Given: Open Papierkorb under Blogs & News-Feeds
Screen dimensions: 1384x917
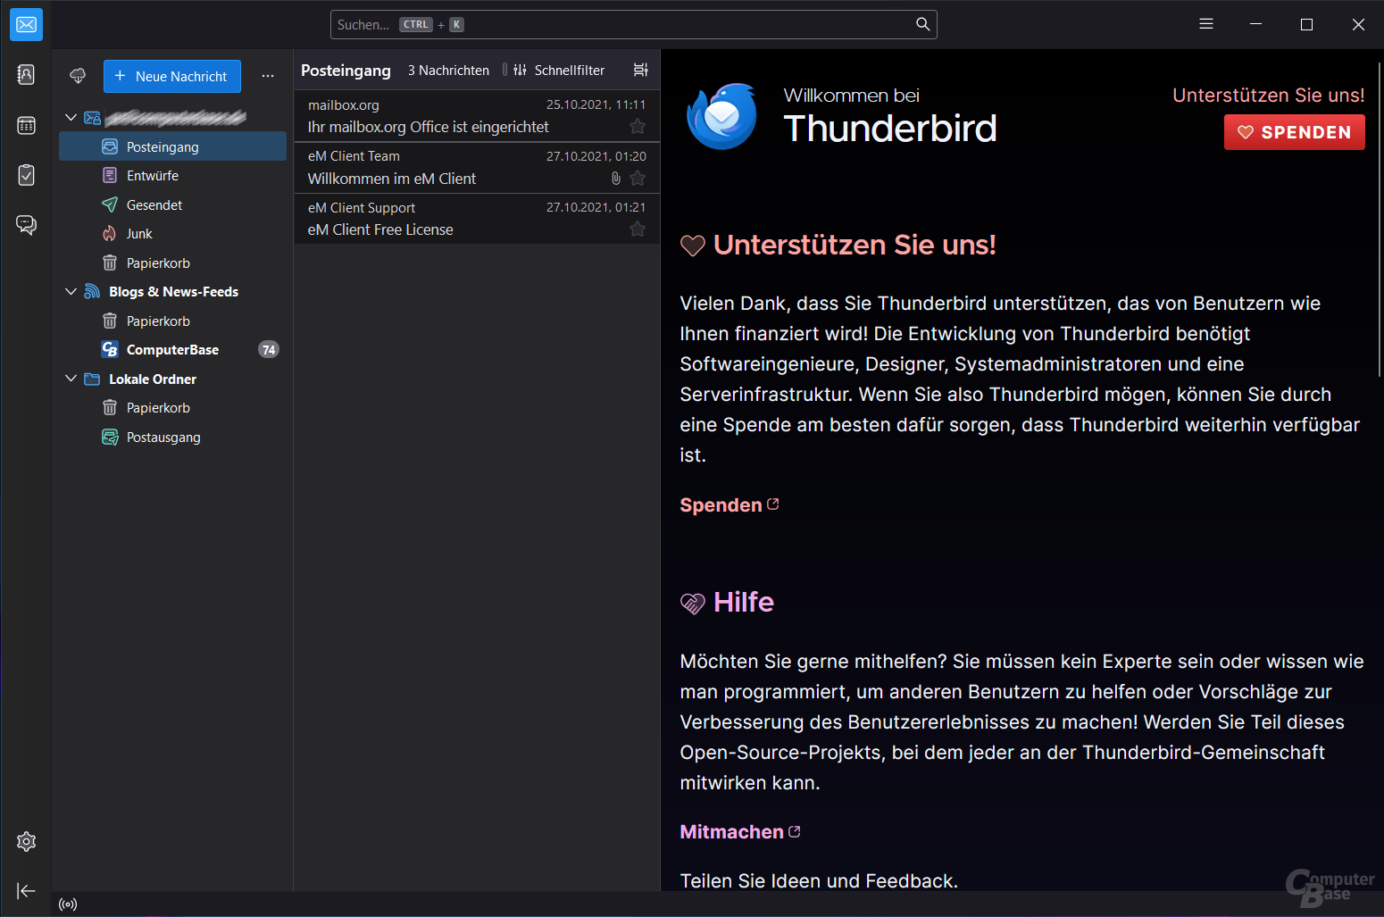Looking at the screenshot, I should click(172, 321).
